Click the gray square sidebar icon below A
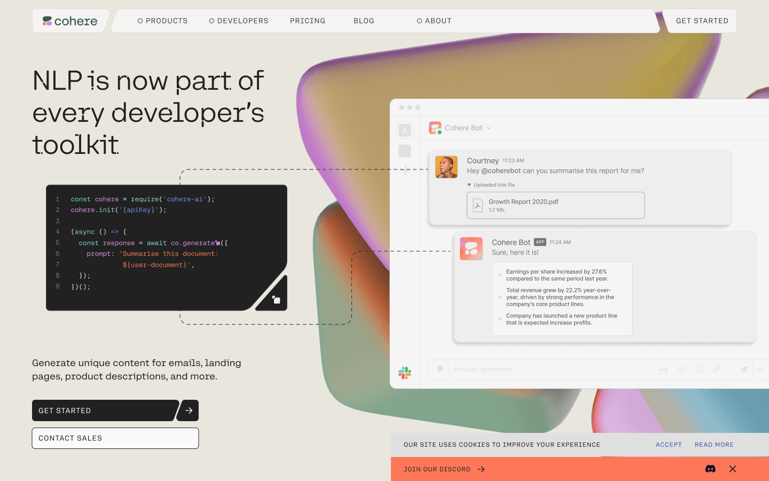Image resolution: width=769 pixels, height=481 pixels. point(405,151)
